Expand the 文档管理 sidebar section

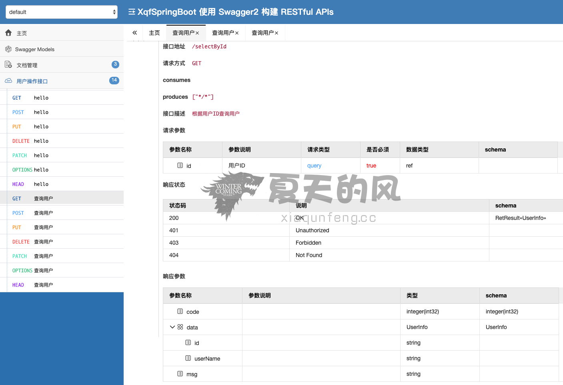pyautogui.click(x=62, y=65)
